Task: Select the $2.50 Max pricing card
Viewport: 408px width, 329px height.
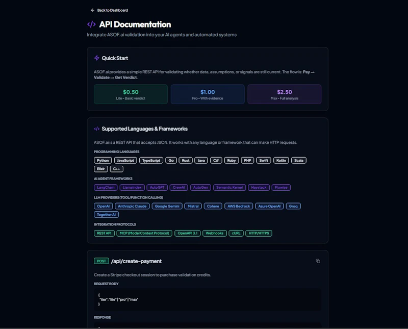Action: click(x=285, y=94)
